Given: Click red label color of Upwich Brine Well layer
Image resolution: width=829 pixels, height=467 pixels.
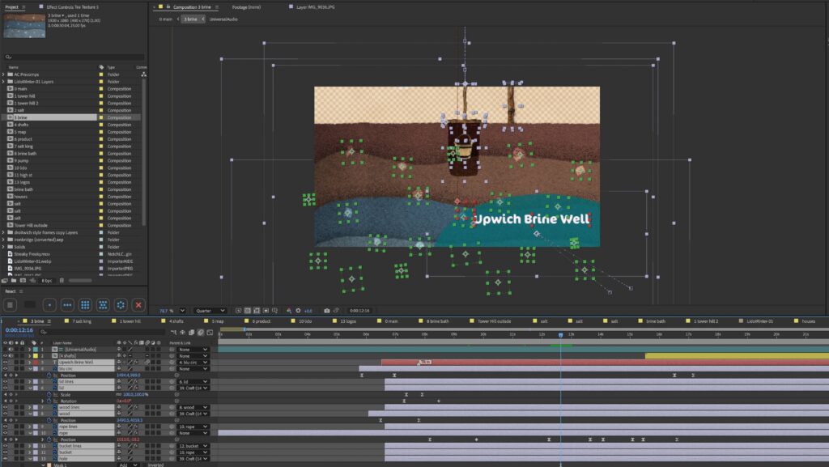Looking at the screenshot, I should 36,363.
